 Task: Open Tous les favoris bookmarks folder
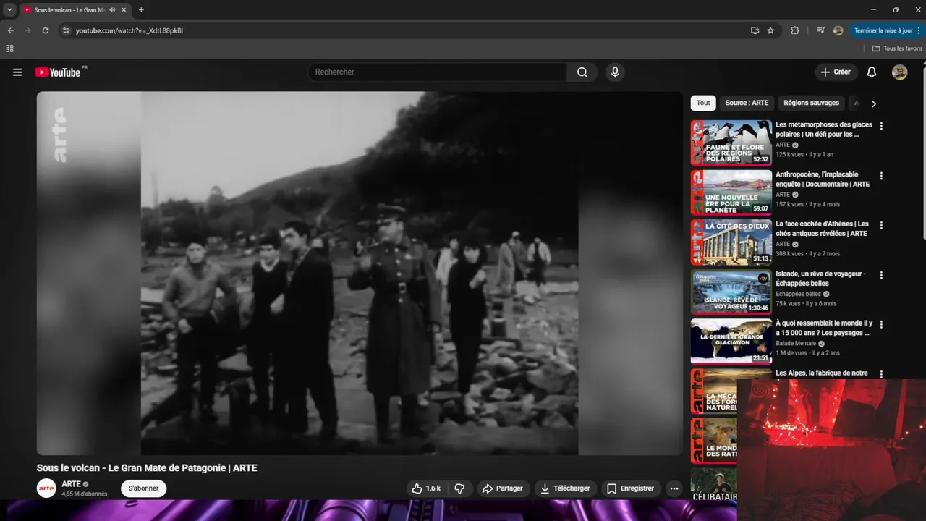(897, 48)
